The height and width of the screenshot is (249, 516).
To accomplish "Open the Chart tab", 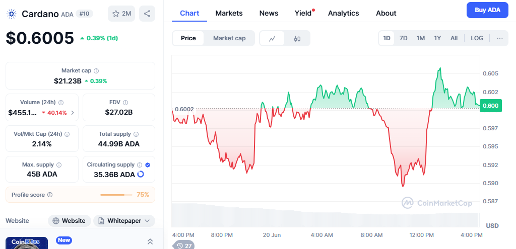I will point(189,13).
